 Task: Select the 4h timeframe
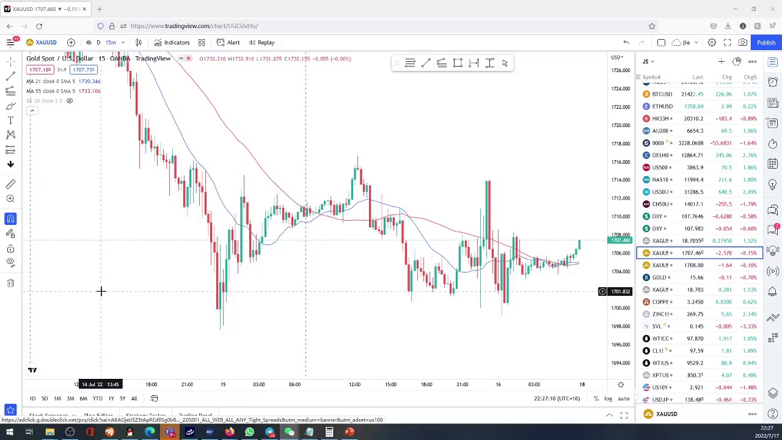pos(89,42)
